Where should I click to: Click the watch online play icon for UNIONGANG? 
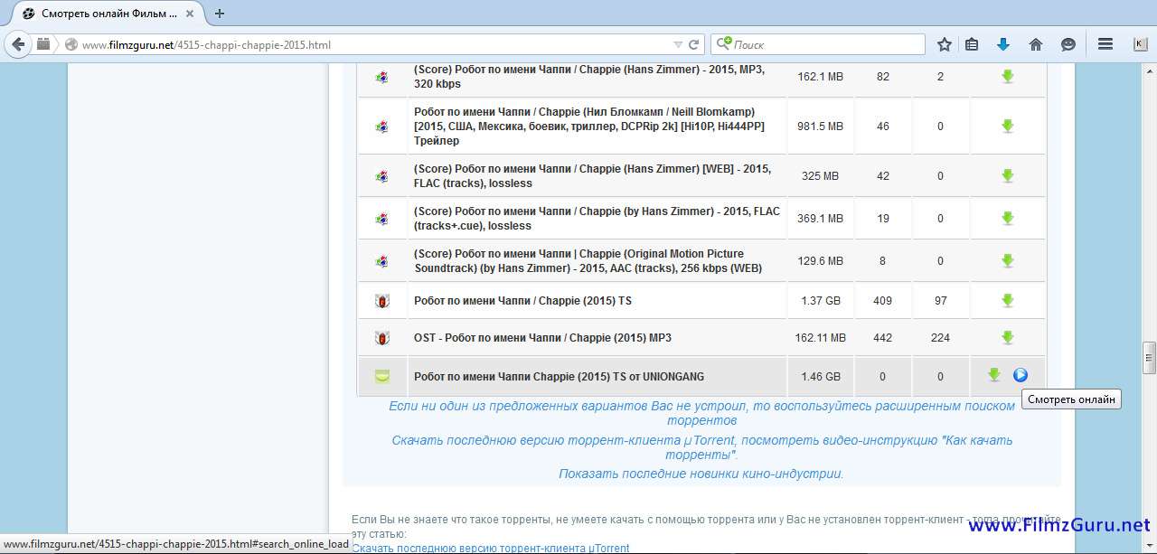[1021, 375]
